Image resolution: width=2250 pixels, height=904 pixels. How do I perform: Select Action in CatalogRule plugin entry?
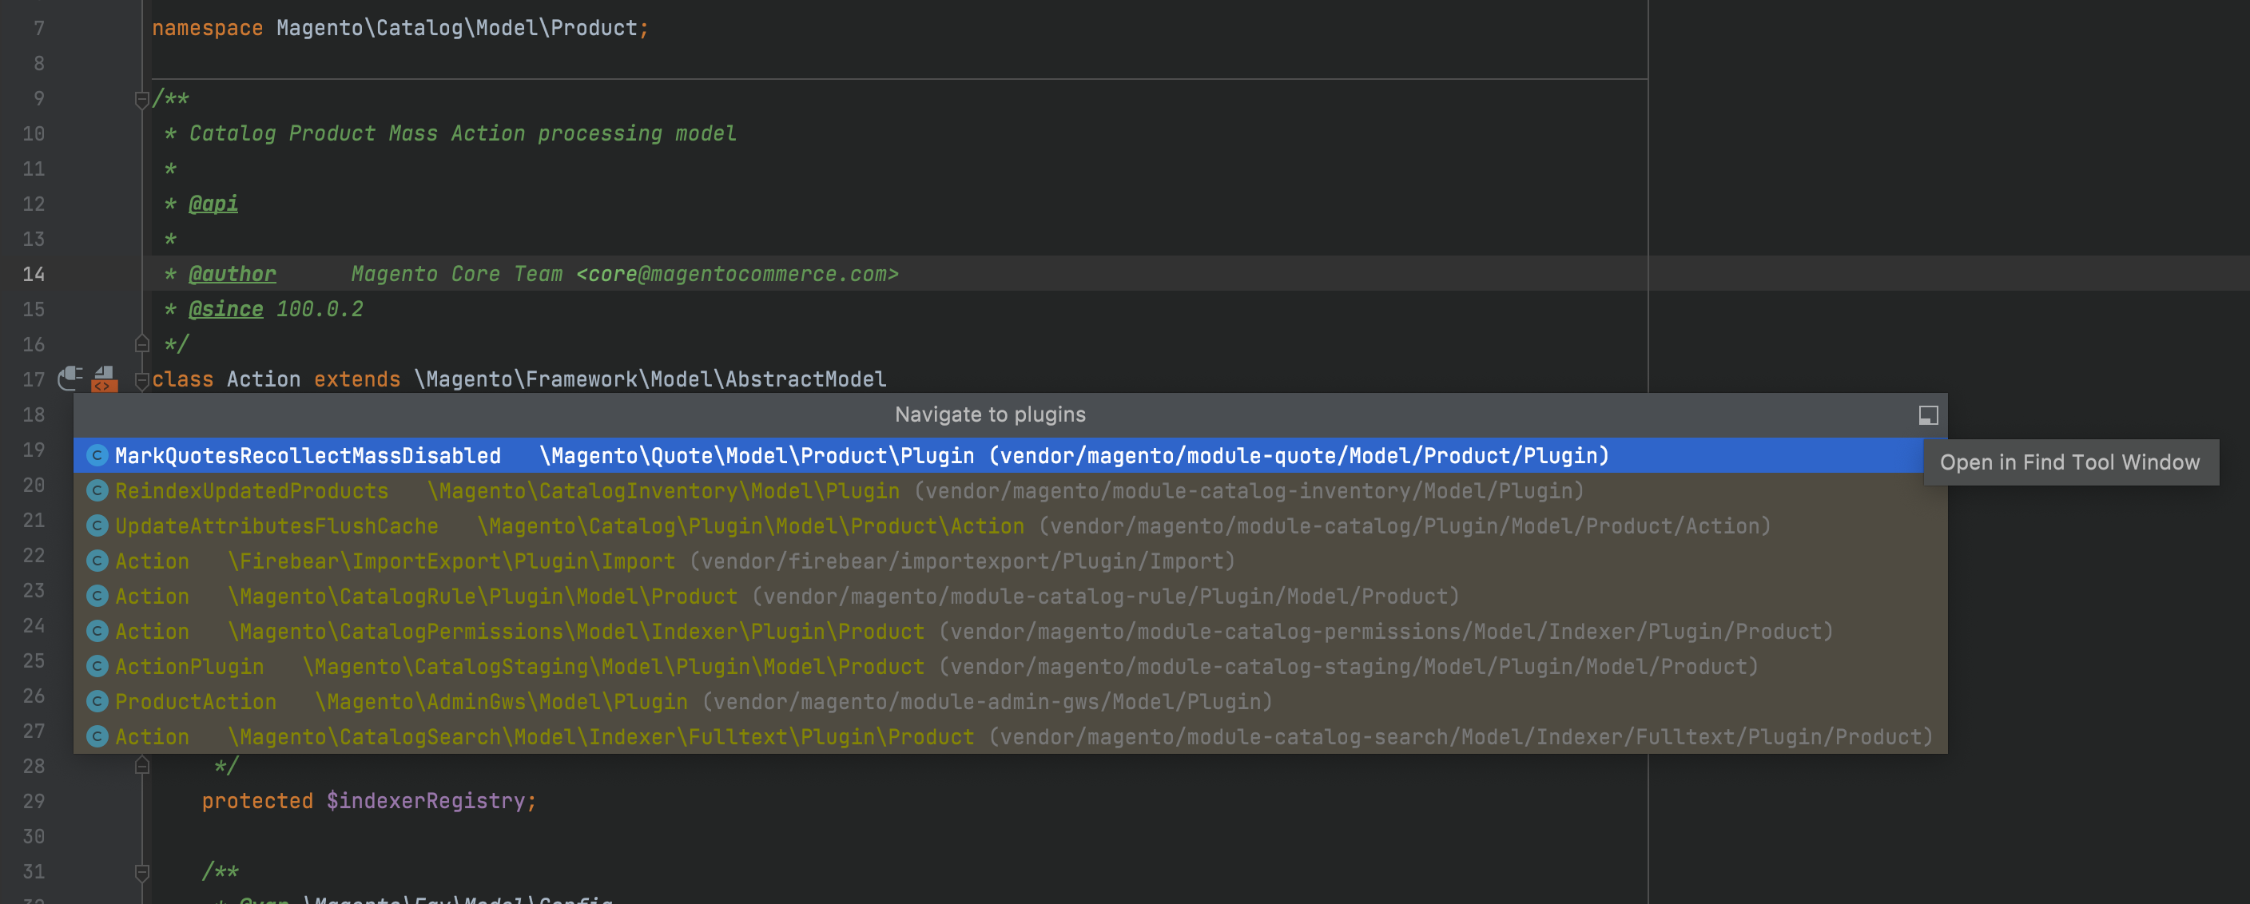click(1011, 596)
